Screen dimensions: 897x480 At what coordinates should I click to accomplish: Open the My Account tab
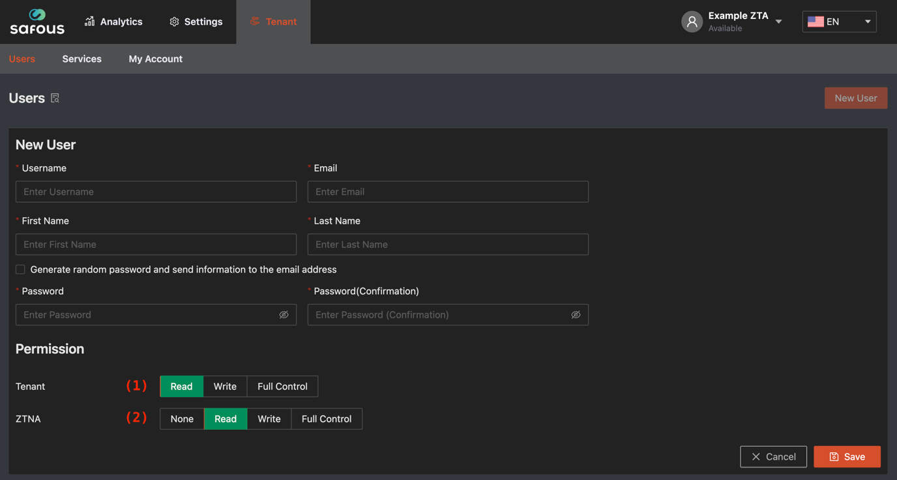point(155,59)
